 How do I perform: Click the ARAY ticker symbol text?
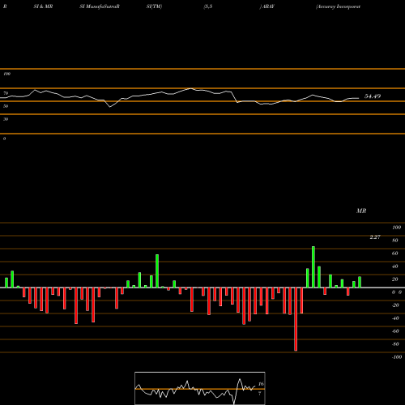pos(269,6)
